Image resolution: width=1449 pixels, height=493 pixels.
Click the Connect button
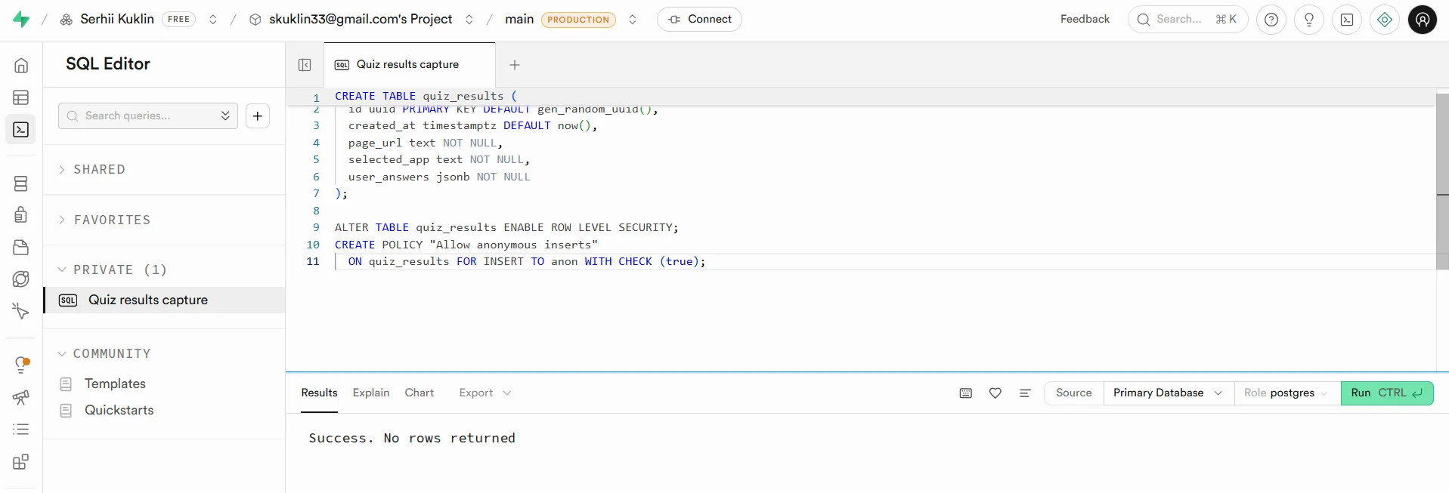coord(699,20)
